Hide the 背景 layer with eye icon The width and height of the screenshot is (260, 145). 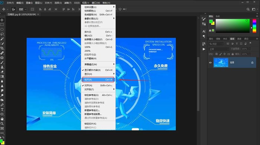(210, 63)
